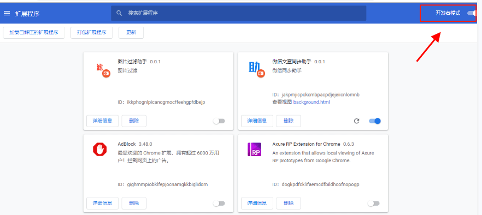Click the 扩展程序 page title
This screenshot has height=215, width=482.
[x=27, y=14]
